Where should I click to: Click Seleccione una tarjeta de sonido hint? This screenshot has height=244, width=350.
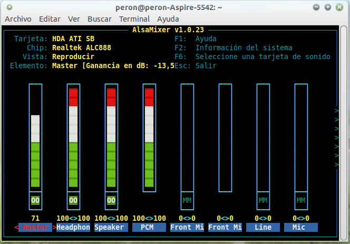[262, 57]
